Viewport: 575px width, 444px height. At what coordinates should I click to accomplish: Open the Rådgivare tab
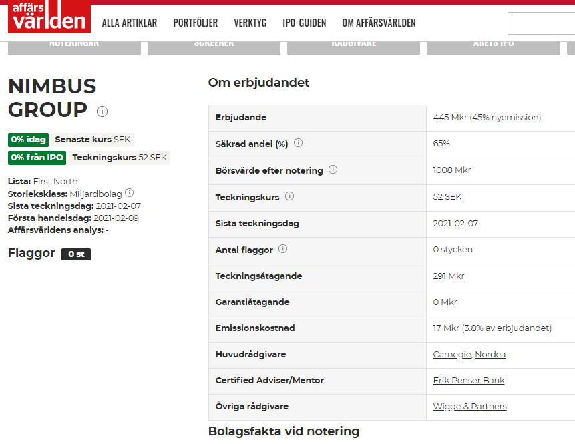(353, 47)
